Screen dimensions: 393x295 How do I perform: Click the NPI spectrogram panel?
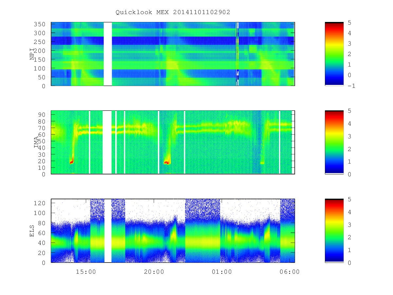pyautogui.click(x=173, y=54)
